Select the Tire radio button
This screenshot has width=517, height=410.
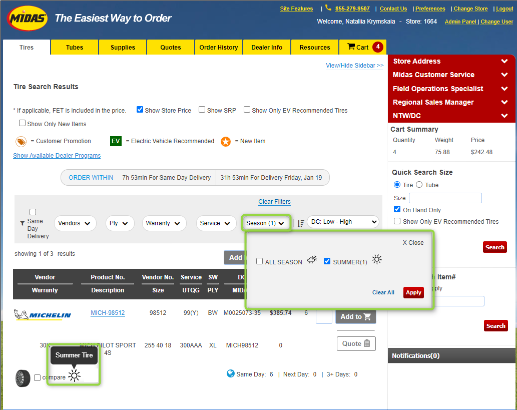point(397,185)
